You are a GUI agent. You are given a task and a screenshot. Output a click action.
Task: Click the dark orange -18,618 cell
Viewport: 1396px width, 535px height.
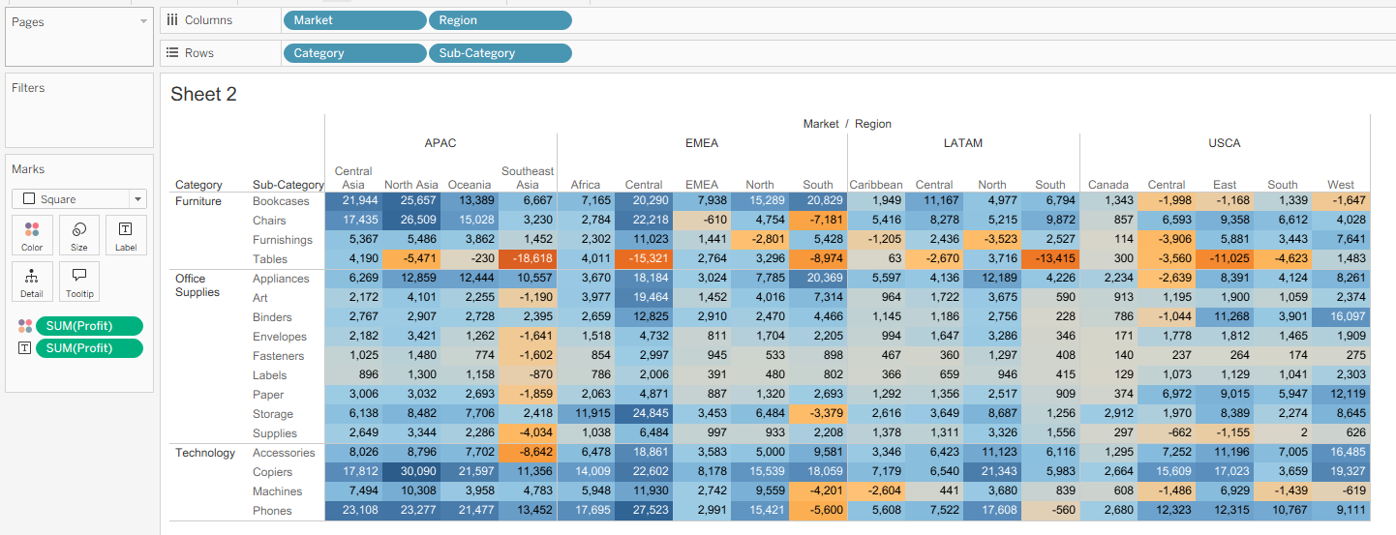pyautogui.click(x=528, y=259)
